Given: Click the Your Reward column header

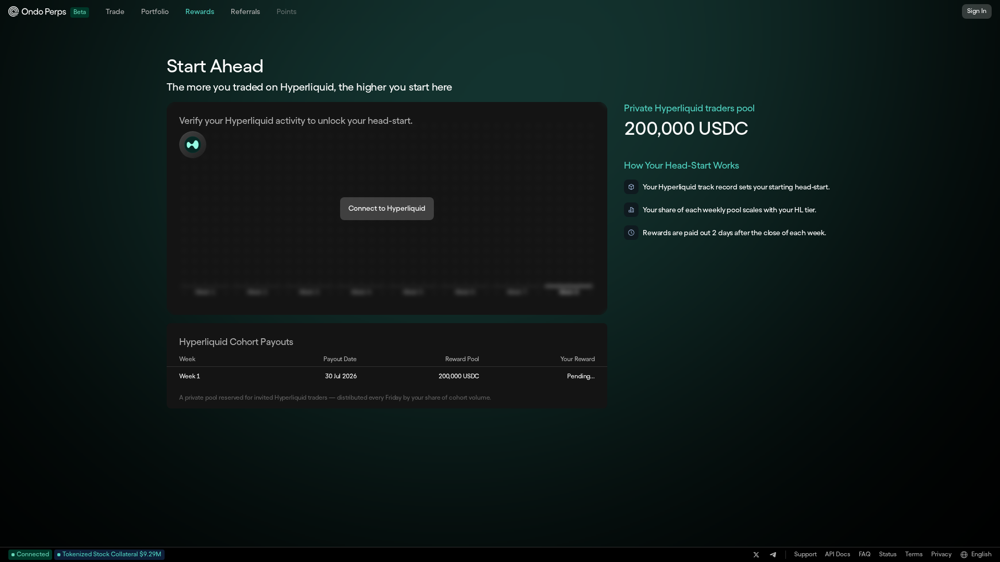Looking at the screenshot, I should coord(578,359).
